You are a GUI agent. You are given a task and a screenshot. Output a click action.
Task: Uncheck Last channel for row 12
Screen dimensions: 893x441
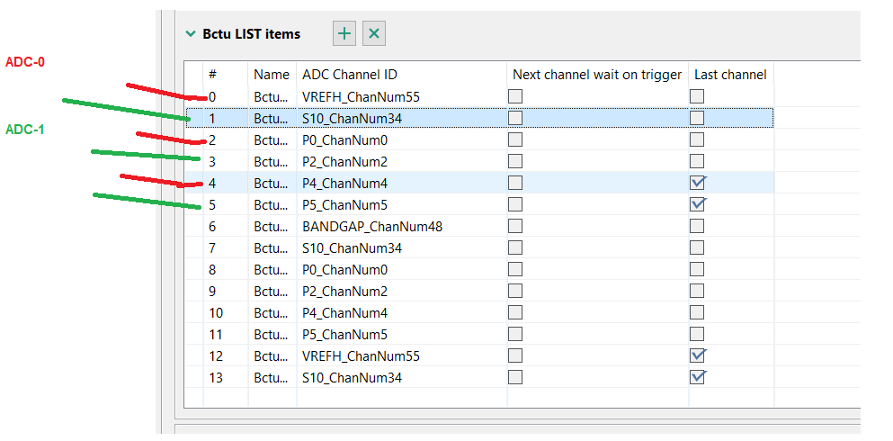pos(697,355)
